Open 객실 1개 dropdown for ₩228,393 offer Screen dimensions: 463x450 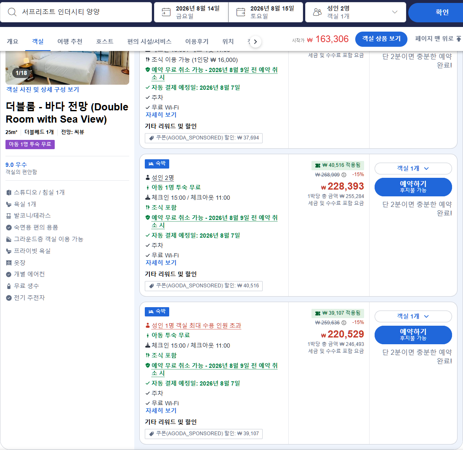click(413, 169)
